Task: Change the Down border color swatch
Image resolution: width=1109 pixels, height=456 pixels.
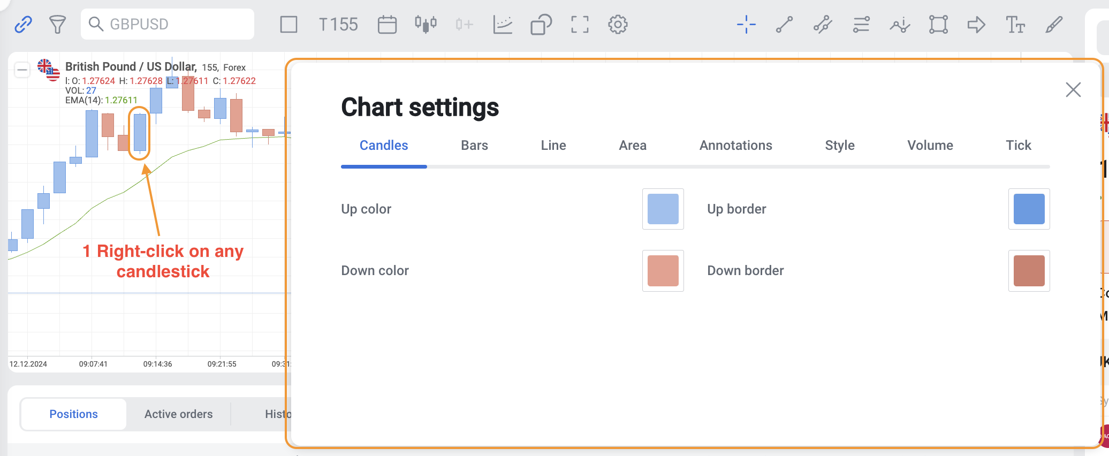Action: (1029, 270)
